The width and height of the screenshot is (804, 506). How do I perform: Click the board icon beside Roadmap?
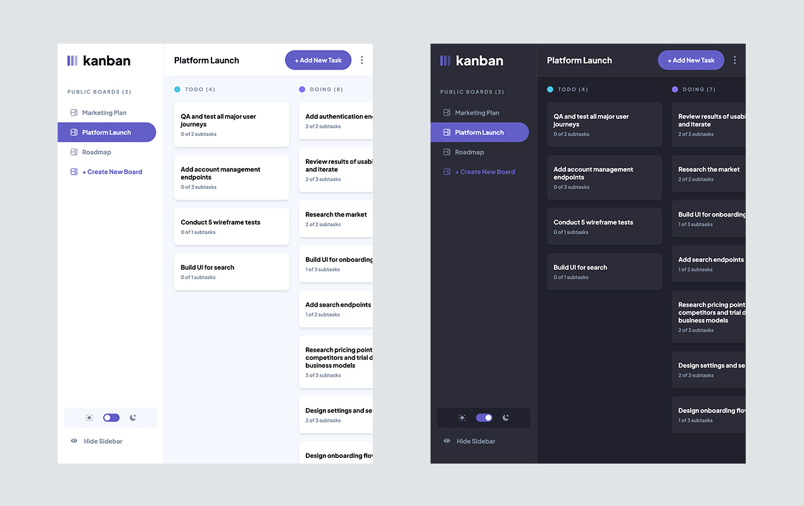[73, 152]
